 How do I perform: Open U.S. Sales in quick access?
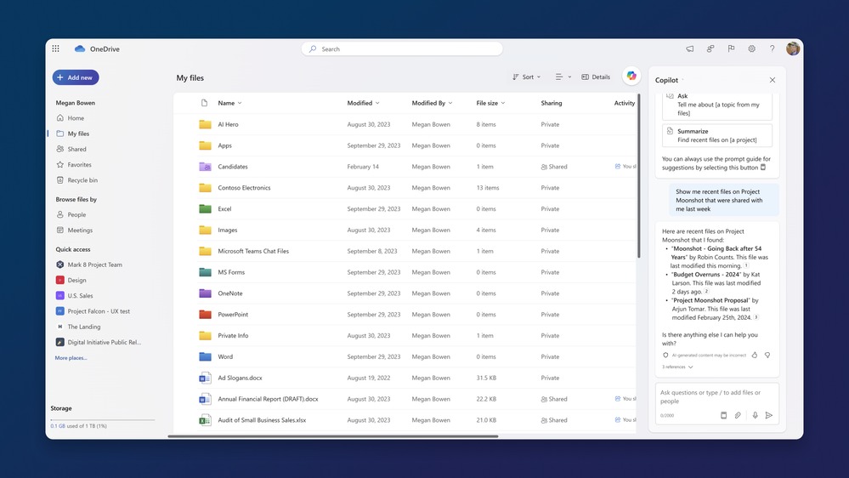coord(75,296)
